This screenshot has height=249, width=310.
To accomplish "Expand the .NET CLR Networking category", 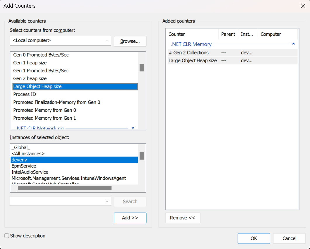I will click(x=133, y=128).
